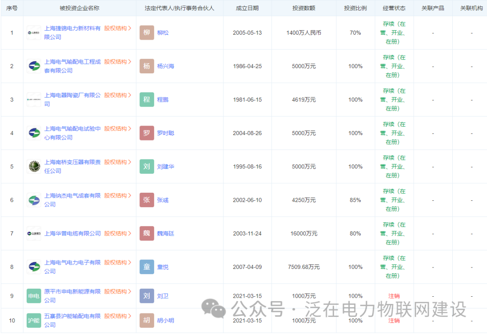Open person link 程鹏
The image size is (487, 335).
[163, 100]
